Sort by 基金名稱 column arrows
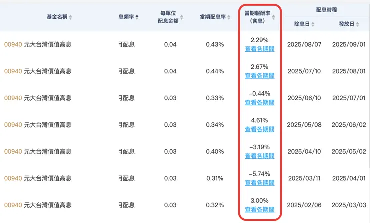The width and height of the screenshot is (370, 223). [x=70, y=17]
